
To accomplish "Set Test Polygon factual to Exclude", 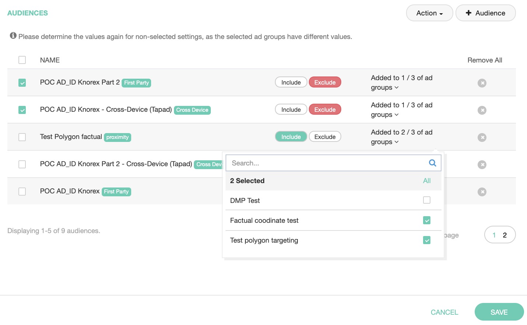I will pos(325,137).
